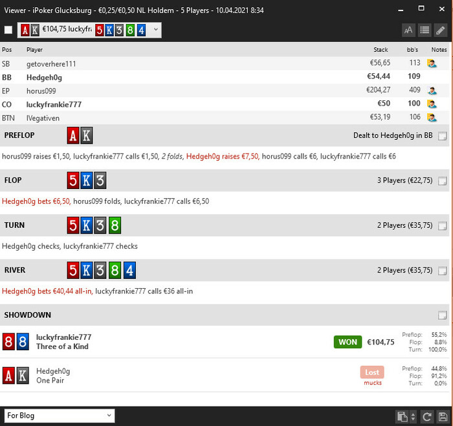This screenshot has width=453, height=426.
Task: Open the note icon for horus099
Action: pyautogui.click(x=432, y=91)
